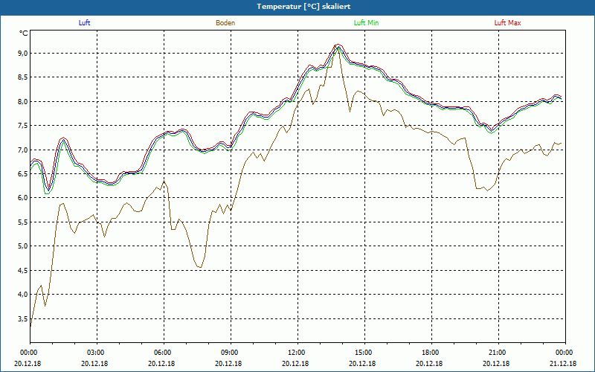Click the 4,0 y-axis value
This screenshot has width=595, height=372.
[24, 295]
